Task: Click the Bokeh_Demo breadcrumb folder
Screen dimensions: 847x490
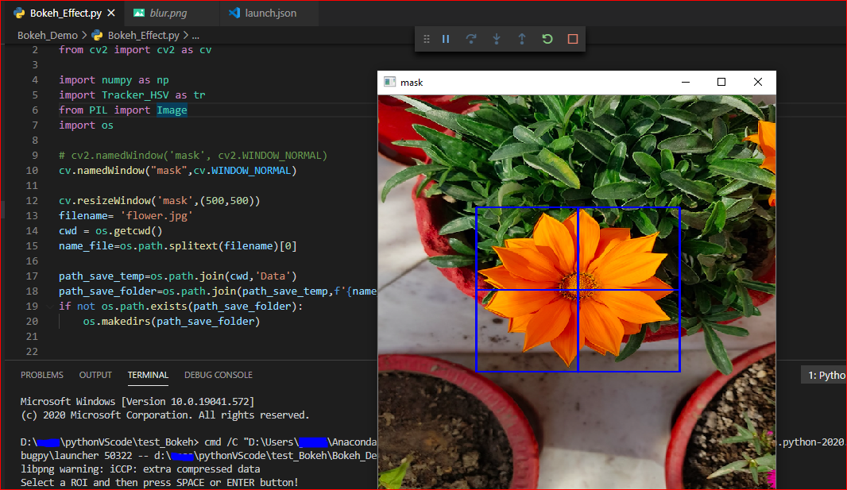Action: 48,35
